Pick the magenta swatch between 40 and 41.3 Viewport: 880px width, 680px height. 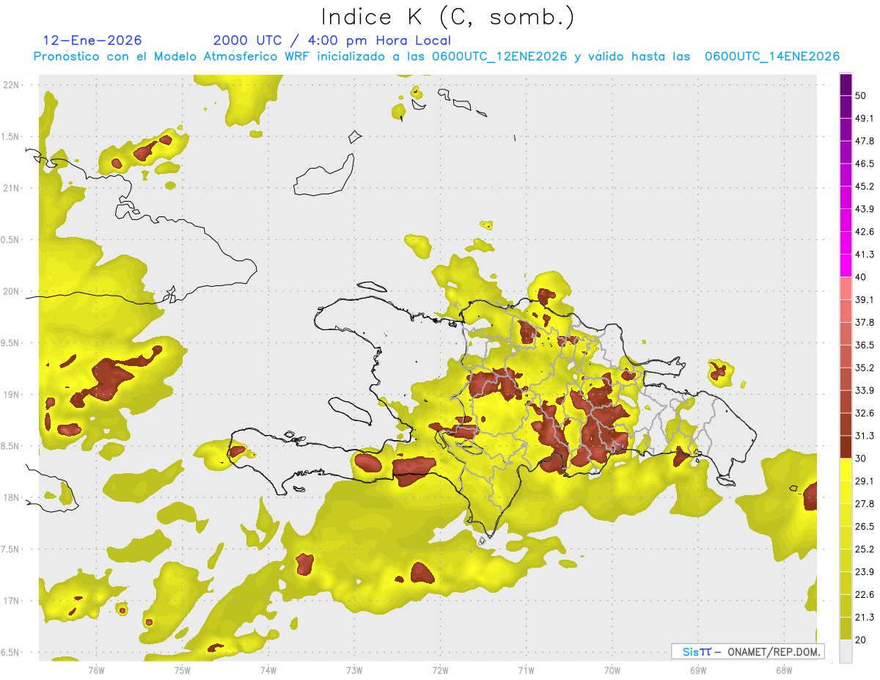point(846,266)
